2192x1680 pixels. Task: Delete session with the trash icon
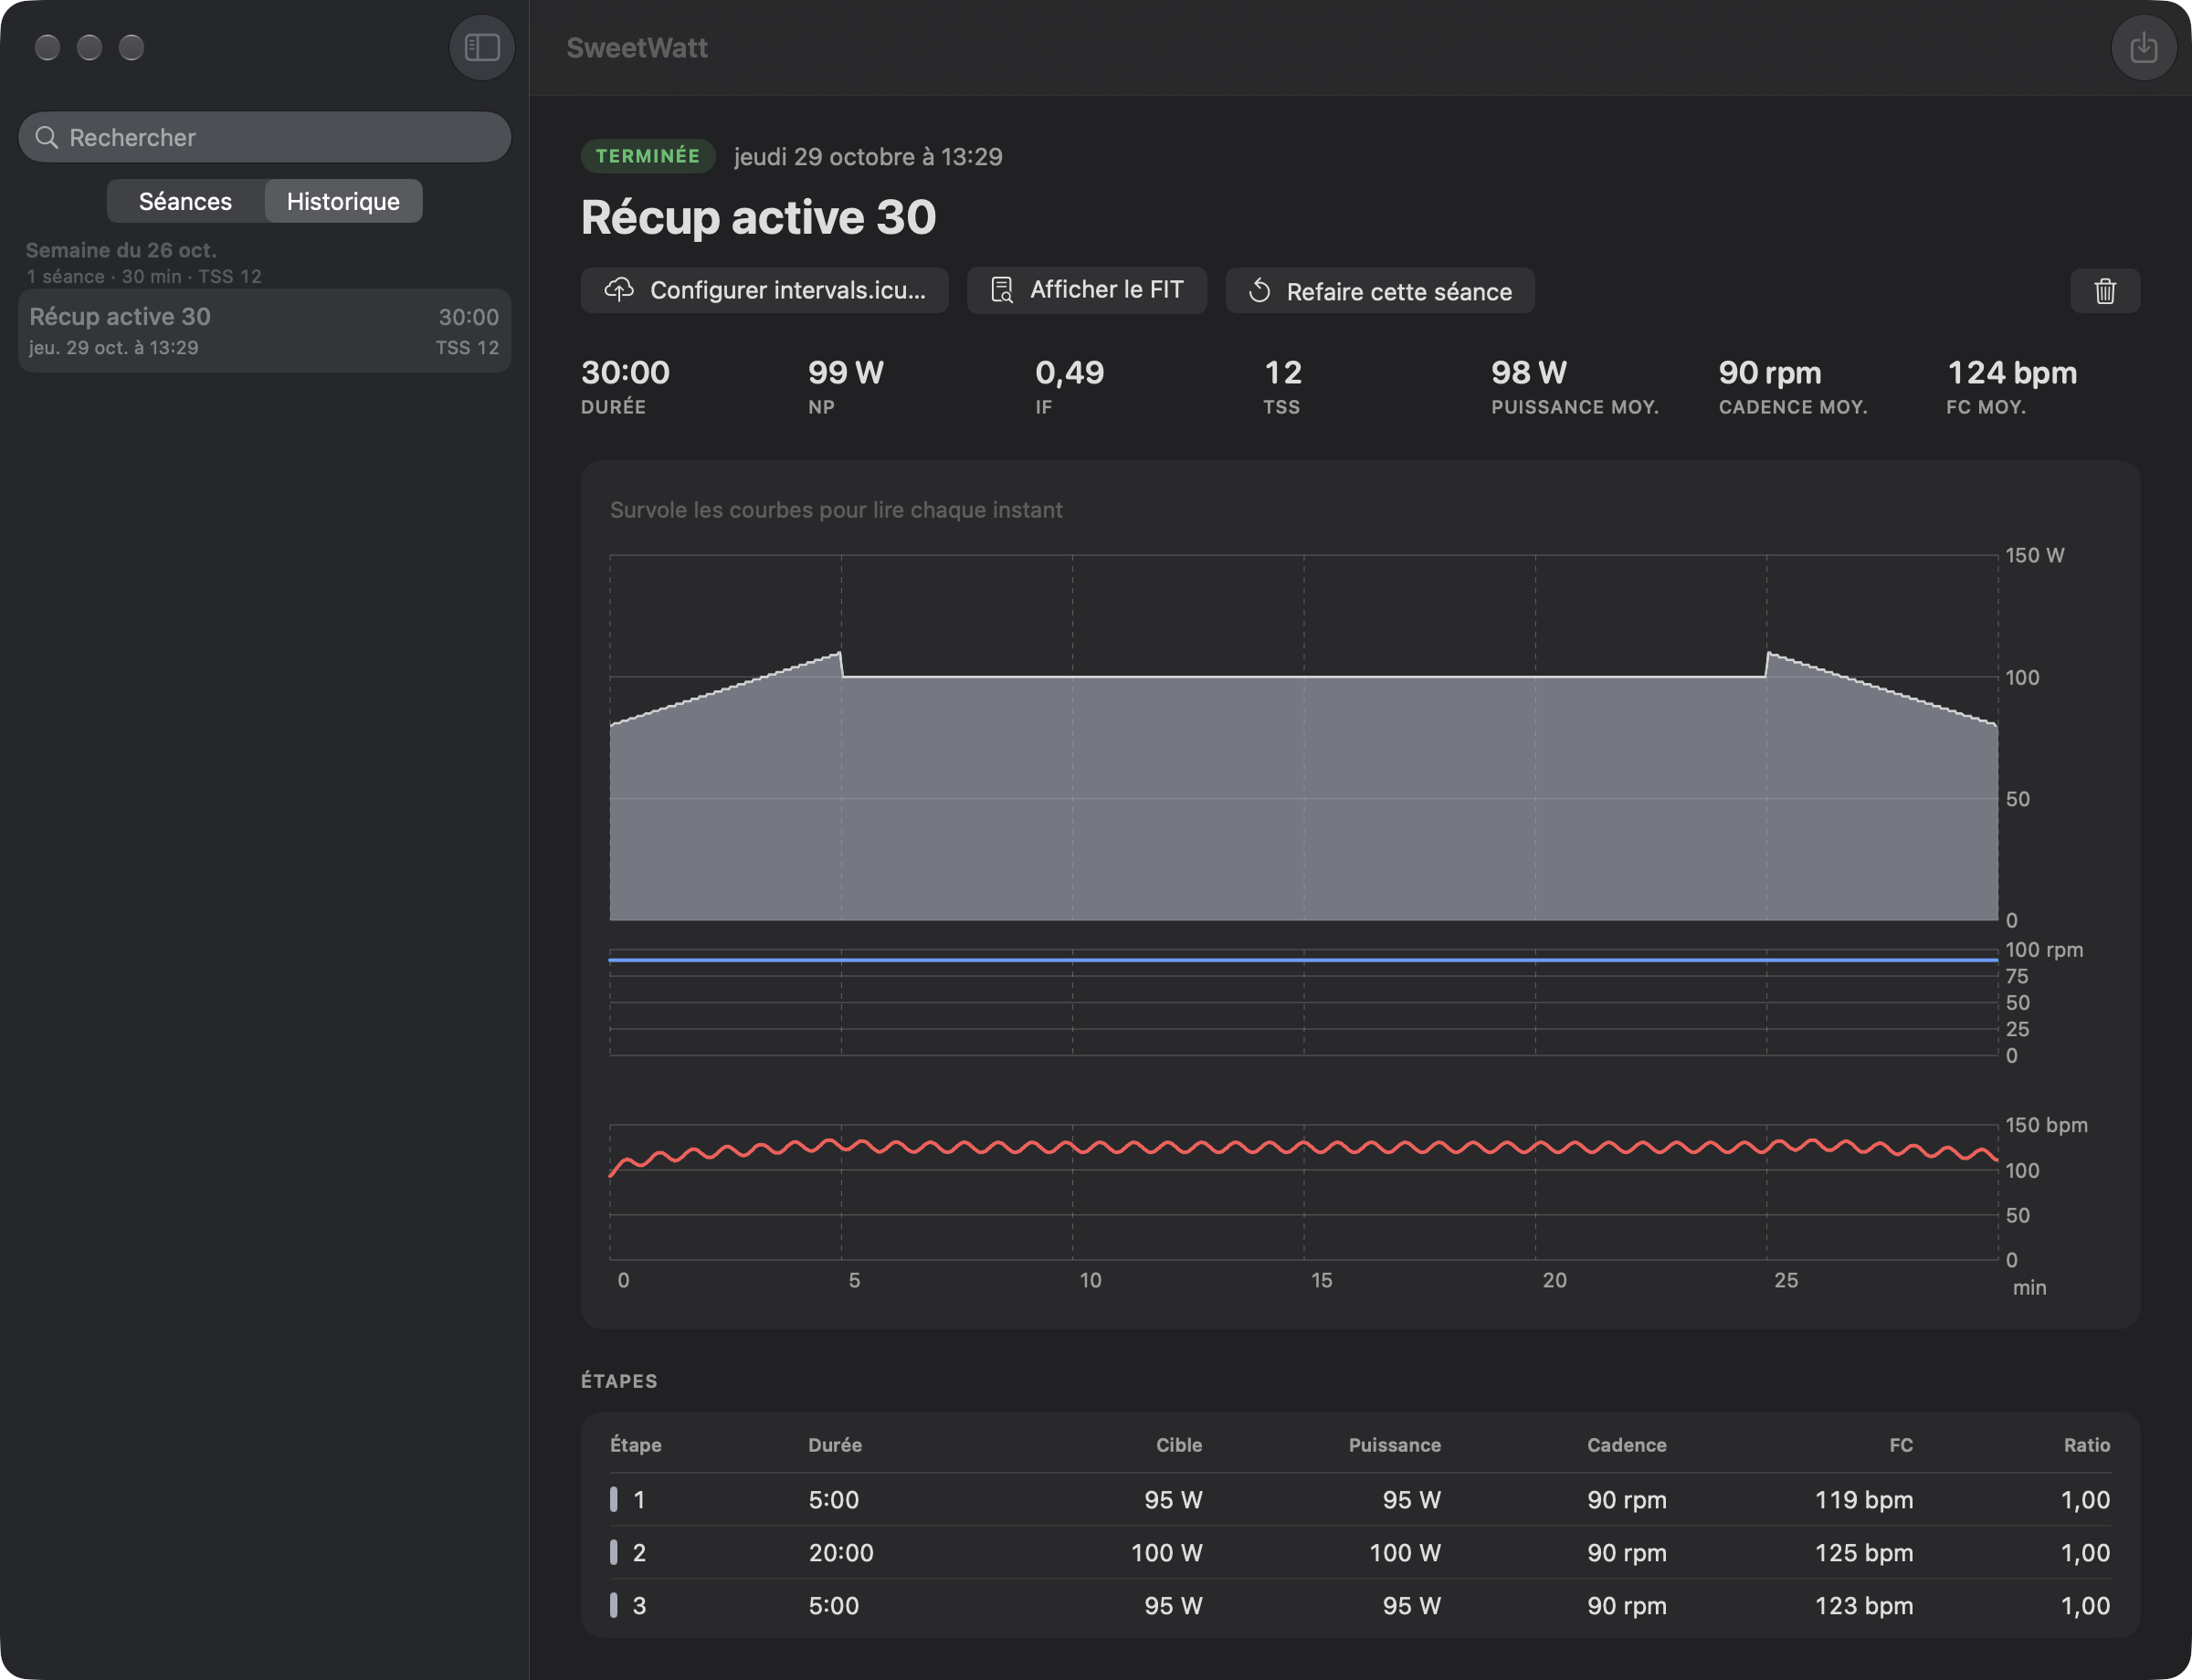2105,291
